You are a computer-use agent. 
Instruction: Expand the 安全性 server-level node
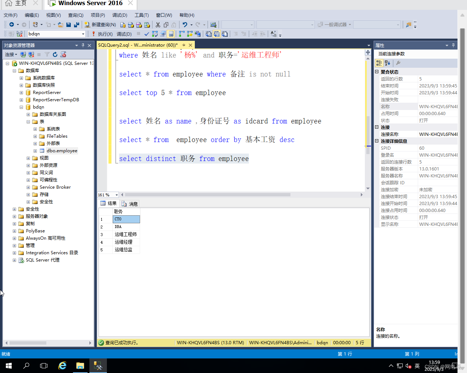click(14, 209)
